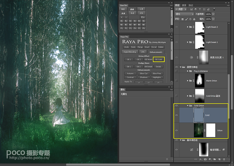234x166 pixels.
Task: Click the trash icon in Properties panel
Action: coord(167,159)
